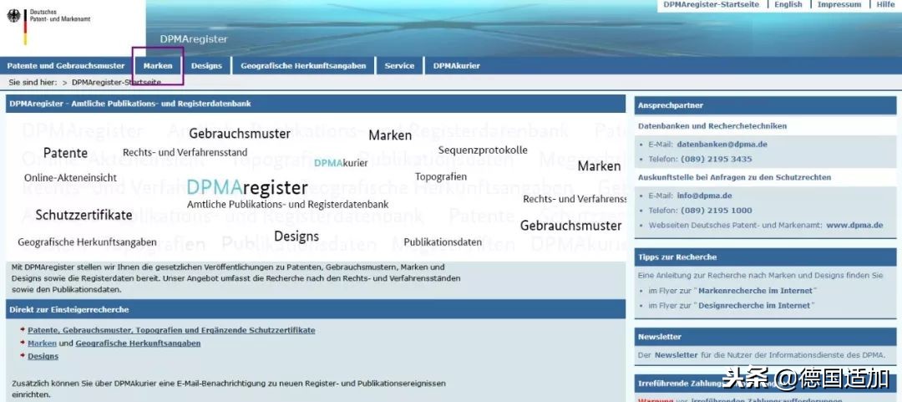
Task: Click Publikationsdaten in the word cloud
Action: coord(443,242)
